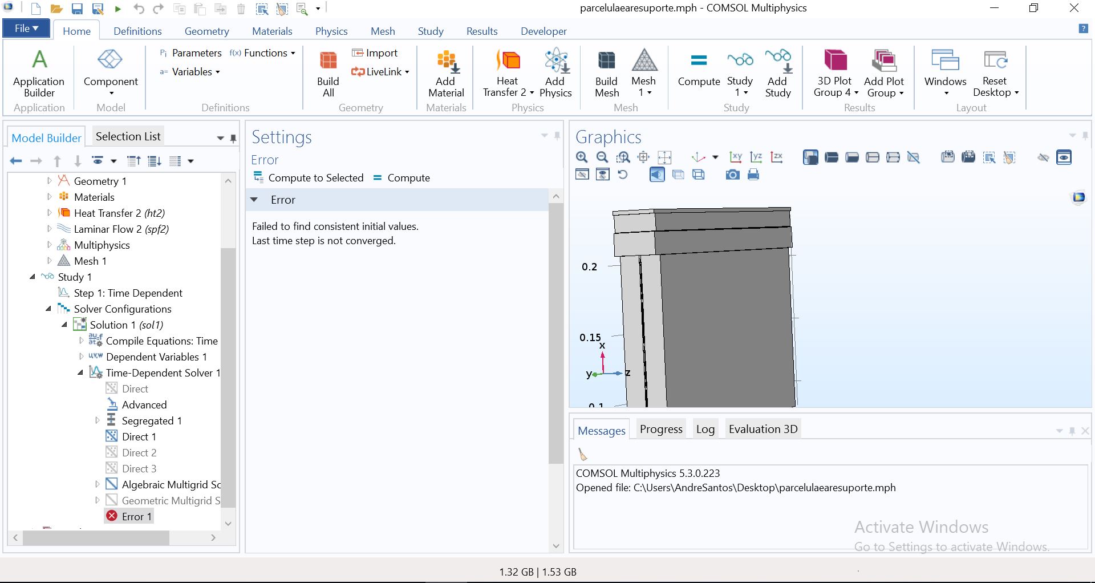Open the Results ribbon tab

[x=481, y=31]
